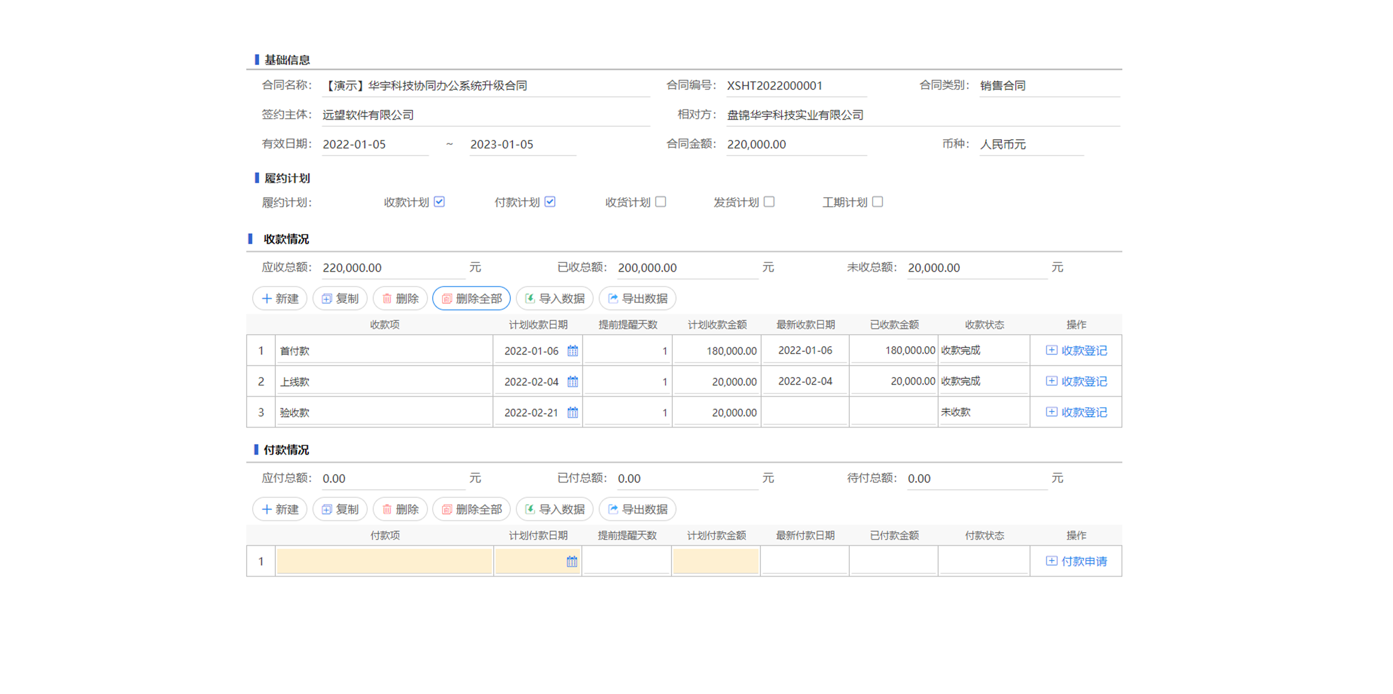Screen dimensions: 1393x694
Task: Click 新建 button in 收款情况 toolbar
Action: [x=279, y=299]
